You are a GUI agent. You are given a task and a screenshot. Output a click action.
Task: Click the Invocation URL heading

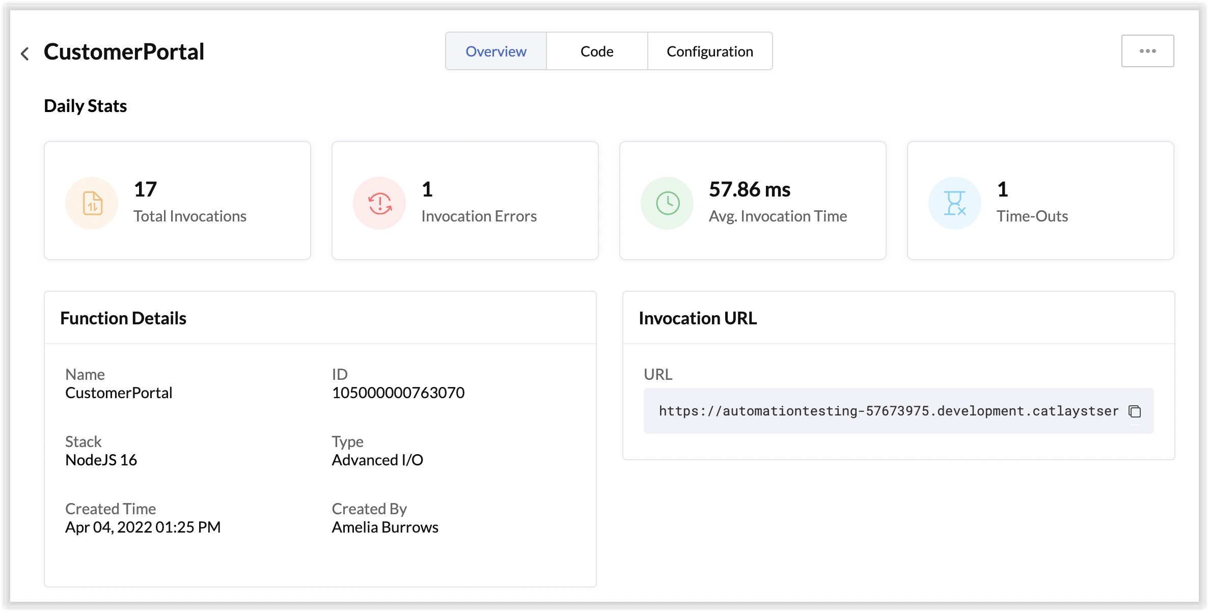[698, 318]
